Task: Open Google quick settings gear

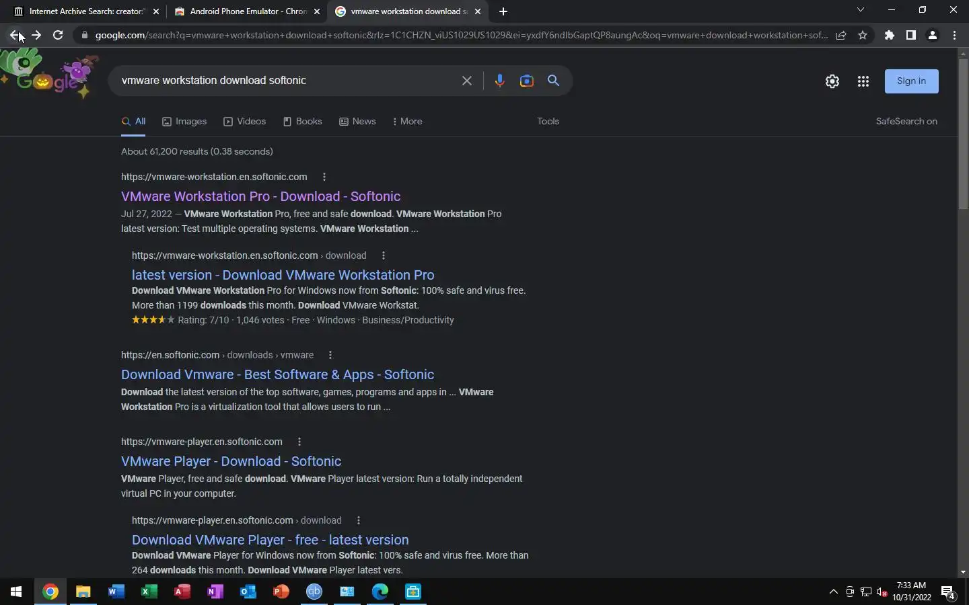Action: click(832, 81)
